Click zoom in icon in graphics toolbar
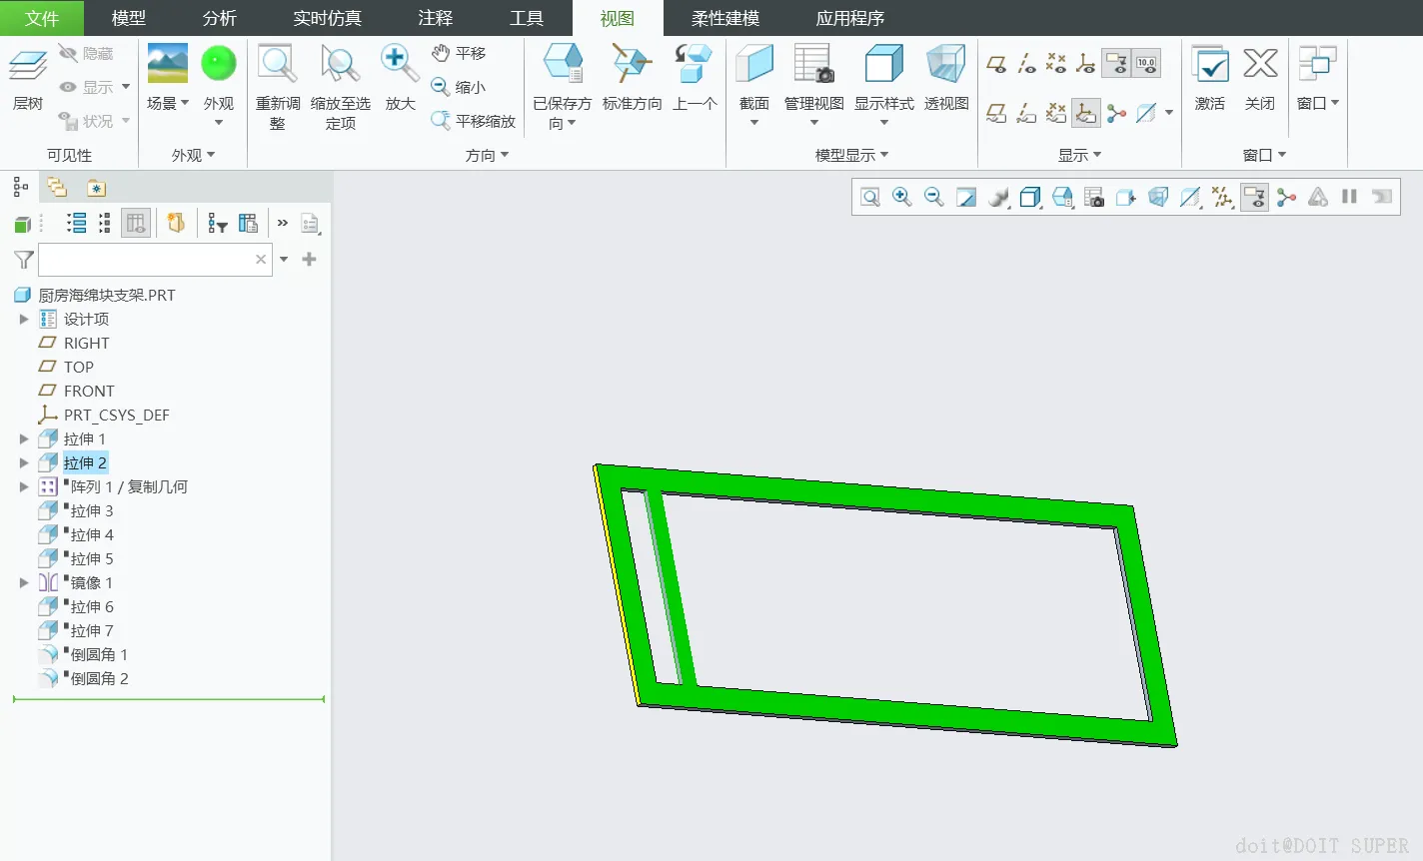Image resolution: width=1423 pixels, height=861 pixels. pos(902,197)
